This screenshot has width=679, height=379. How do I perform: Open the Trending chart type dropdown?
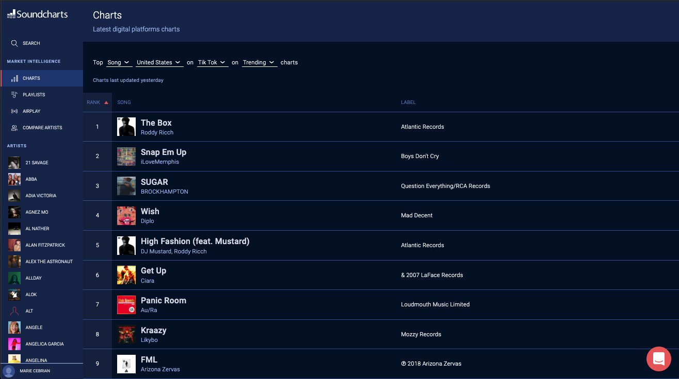(260, 62)
